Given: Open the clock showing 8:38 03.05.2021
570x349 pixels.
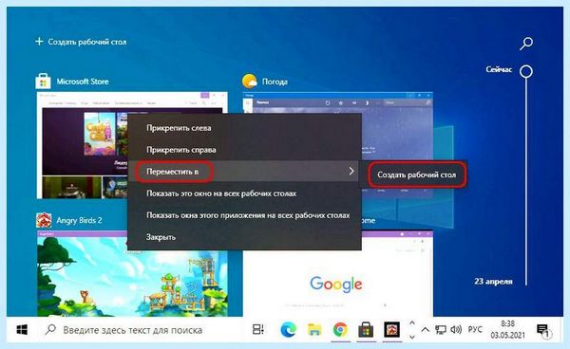Looking at the screenshot, I should (x=507, y=329).
